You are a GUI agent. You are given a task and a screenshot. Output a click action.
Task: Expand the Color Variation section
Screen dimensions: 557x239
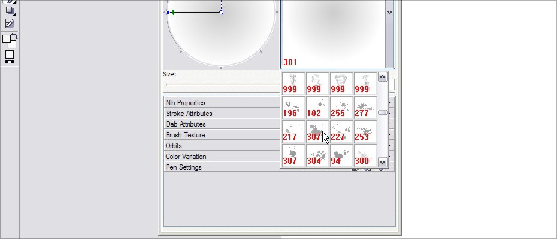click(186, 157)
